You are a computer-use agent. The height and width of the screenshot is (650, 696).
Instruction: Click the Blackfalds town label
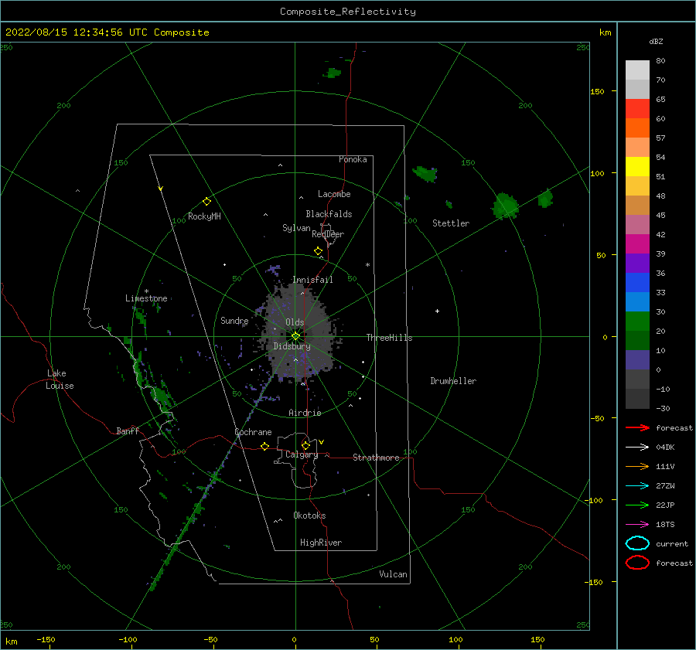[329, 214]
